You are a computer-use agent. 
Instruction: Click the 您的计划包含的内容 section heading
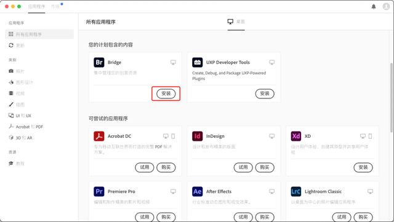111,45
